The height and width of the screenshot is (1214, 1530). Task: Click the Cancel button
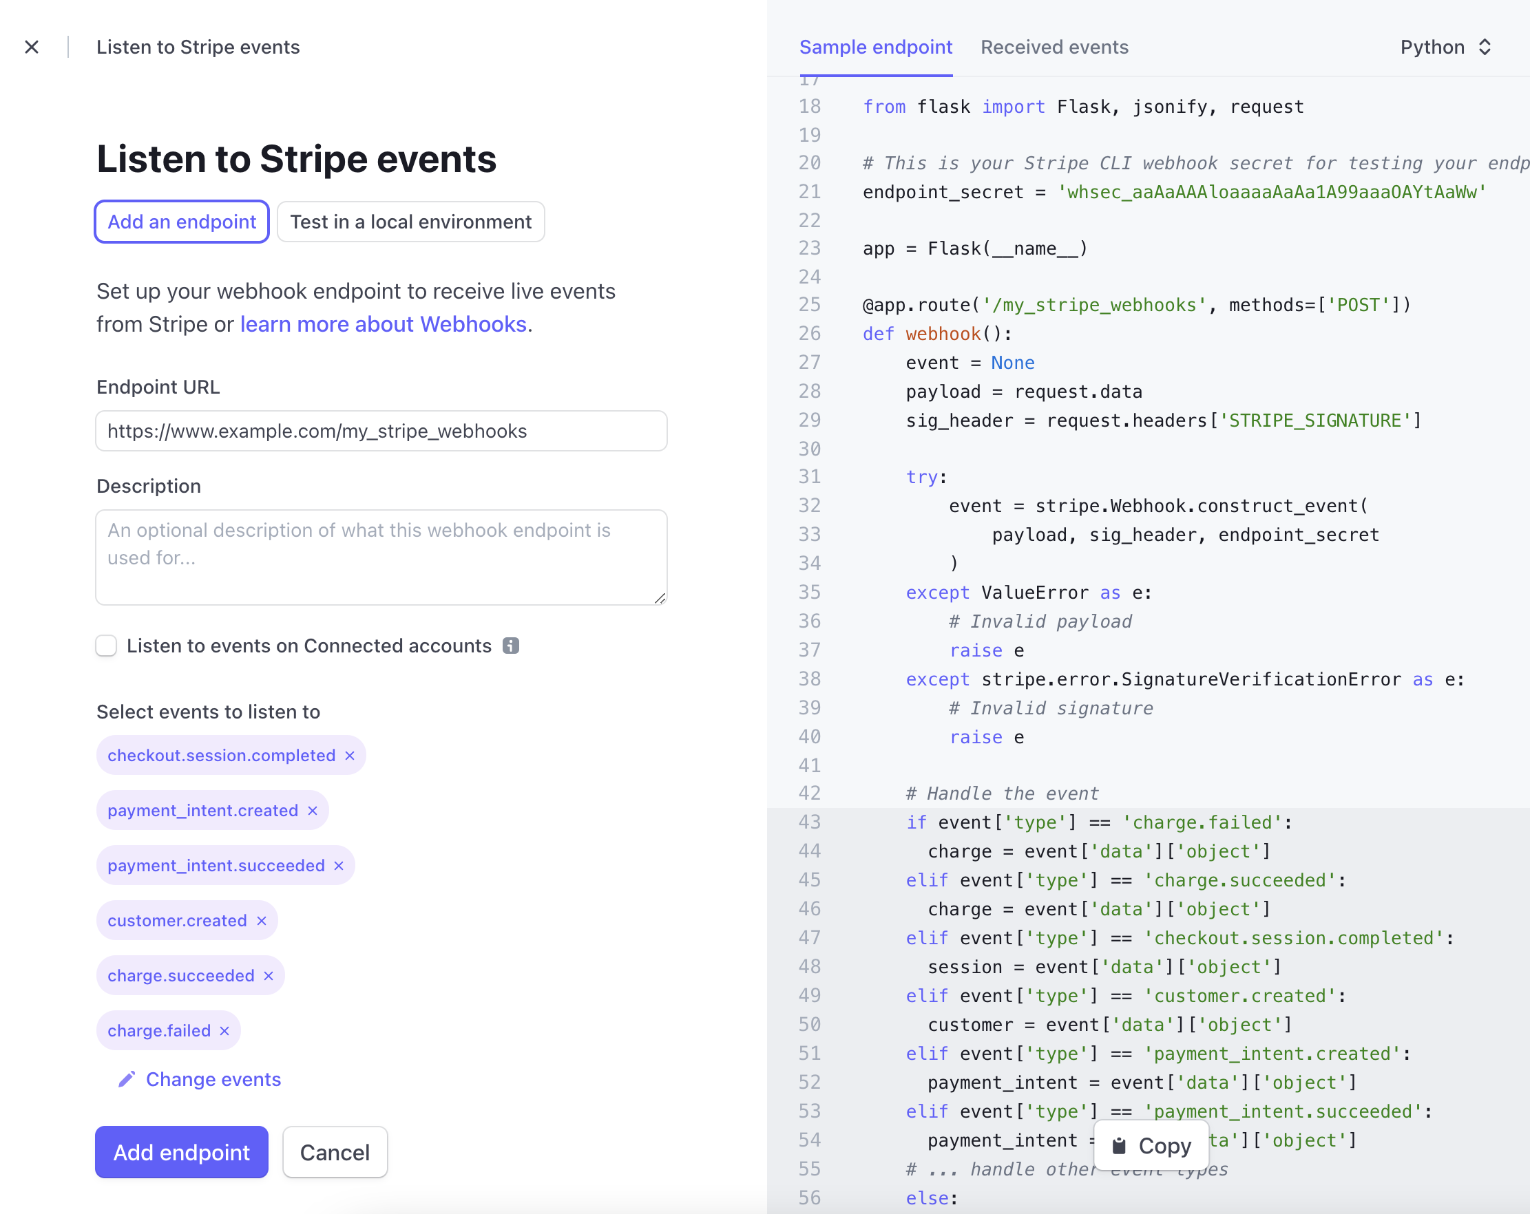click(x=334, y=1152)
